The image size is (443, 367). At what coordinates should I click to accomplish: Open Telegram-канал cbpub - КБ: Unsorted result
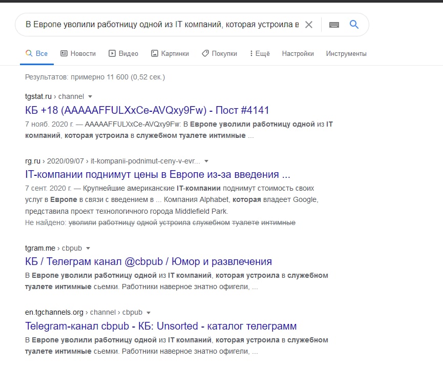click(161, 326)
